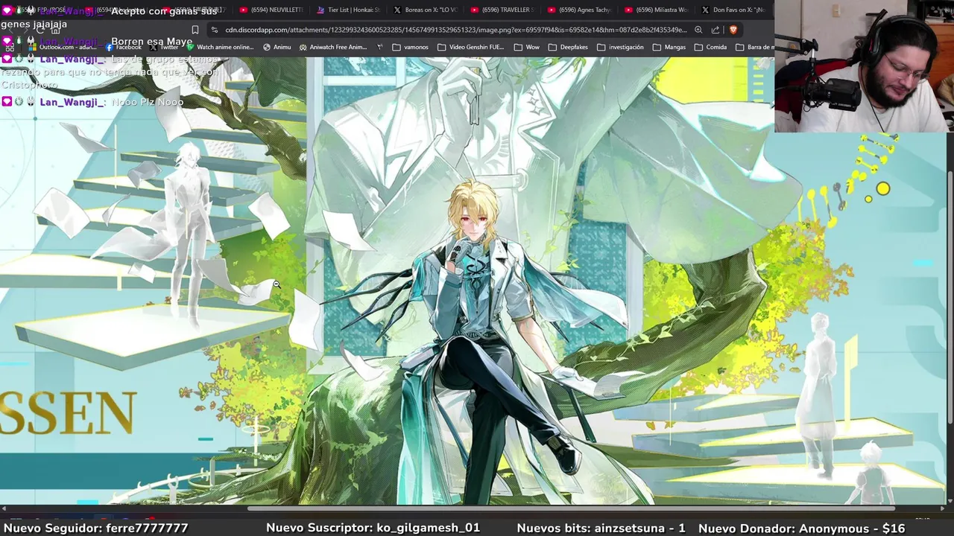The width and height of the screenshot is (954, 536).
Task: Click the Discord CDN URL address bar
Action: [455, 30]
